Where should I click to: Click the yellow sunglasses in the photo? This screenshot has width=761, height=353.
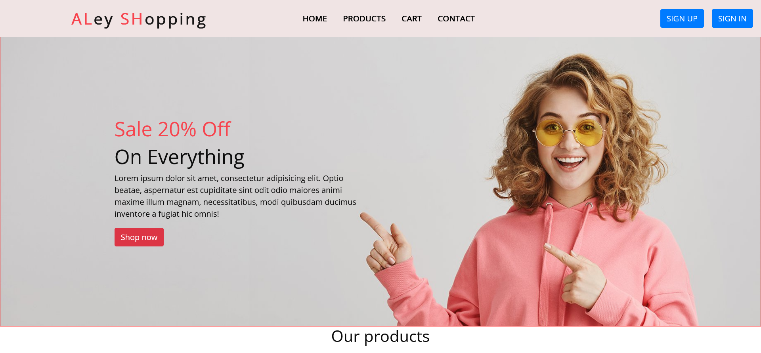[569, 132]
